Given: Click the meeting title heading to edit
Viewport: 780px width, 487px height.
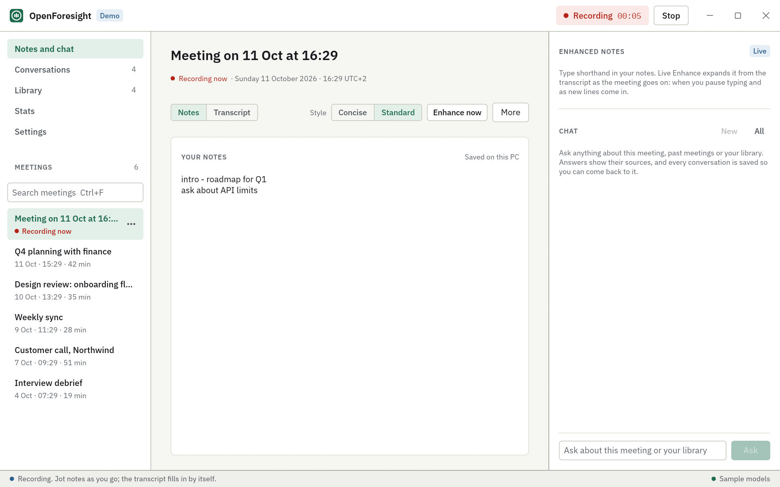Looking at the screenshot, I should click(254, 55).
